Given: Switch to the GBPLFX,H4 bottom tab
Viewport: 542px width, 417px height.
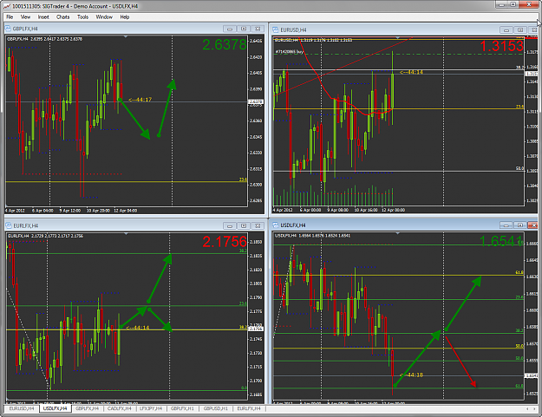Looking at the screenshot, I should pos(87,408).
